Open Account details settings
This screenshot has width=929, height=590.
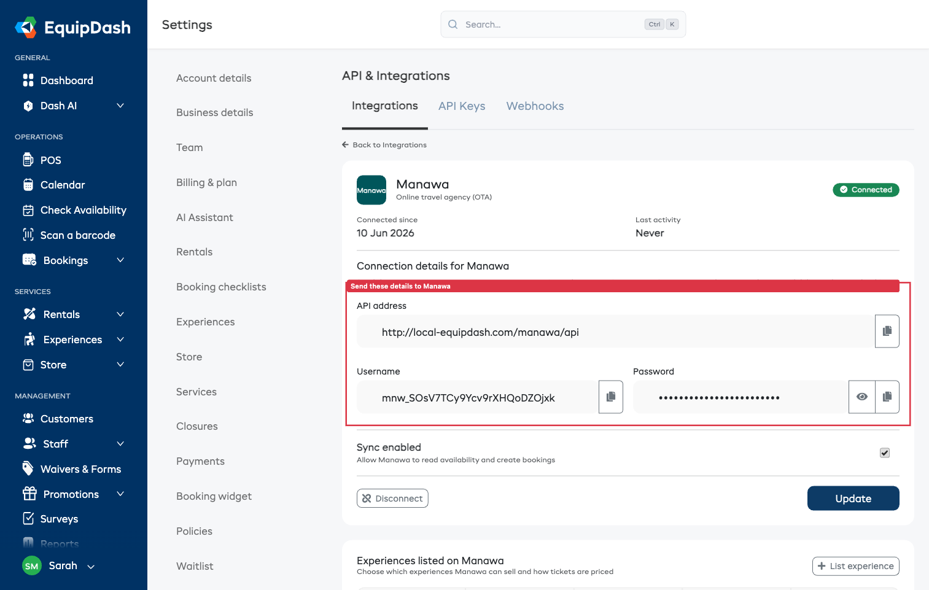click(x=214, y=78)
